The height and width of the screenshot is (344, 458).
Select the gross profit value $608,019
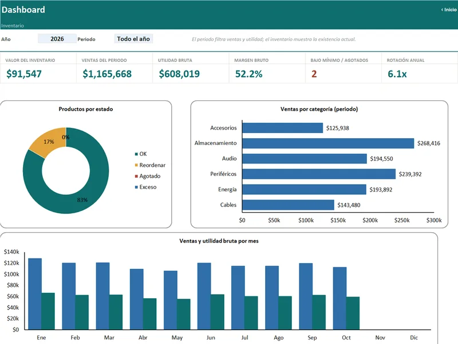click(179, 74)
